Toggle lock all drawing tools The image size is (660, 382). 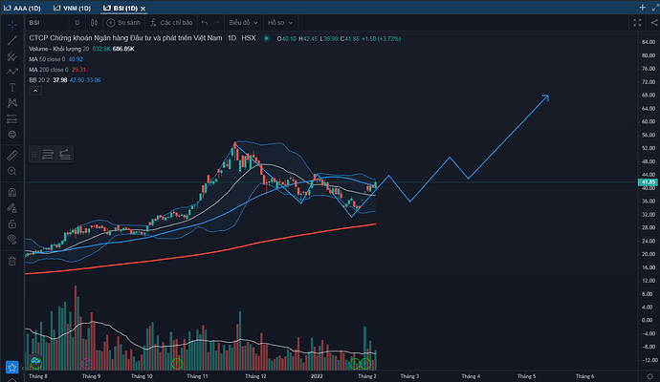point(12,223)
